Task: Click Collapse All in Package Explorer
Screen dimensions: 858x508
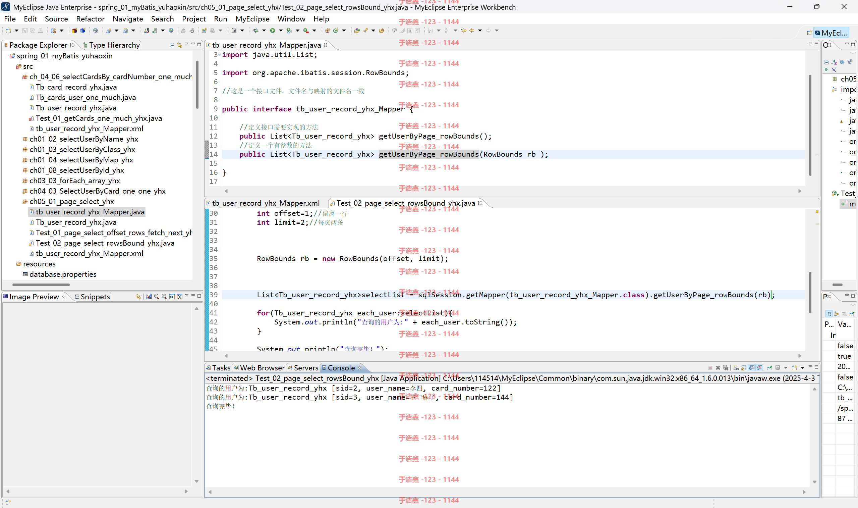Action: click(172, 45)
